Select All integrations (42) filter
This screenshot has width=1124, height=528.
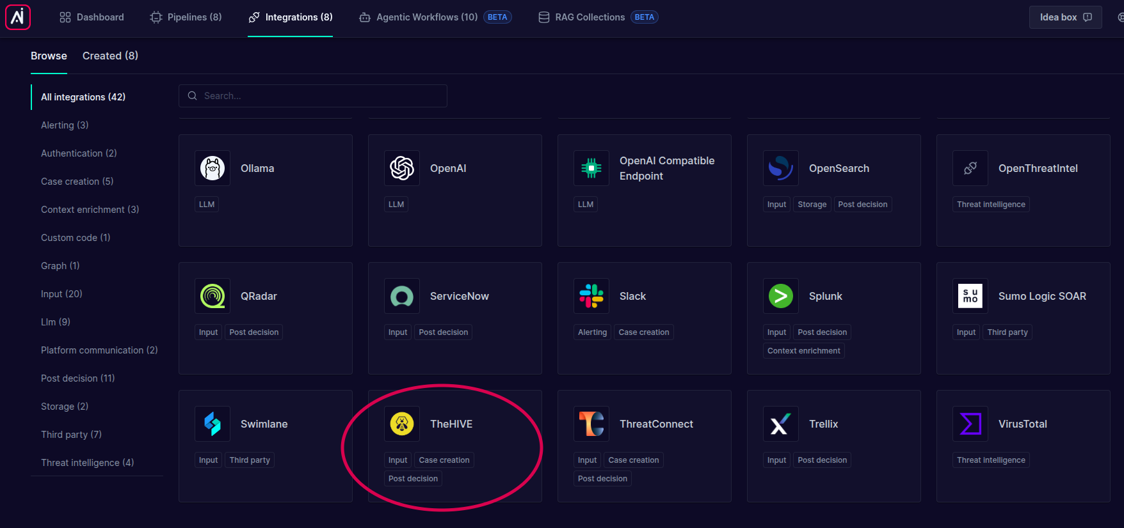(x=83, y=97)
